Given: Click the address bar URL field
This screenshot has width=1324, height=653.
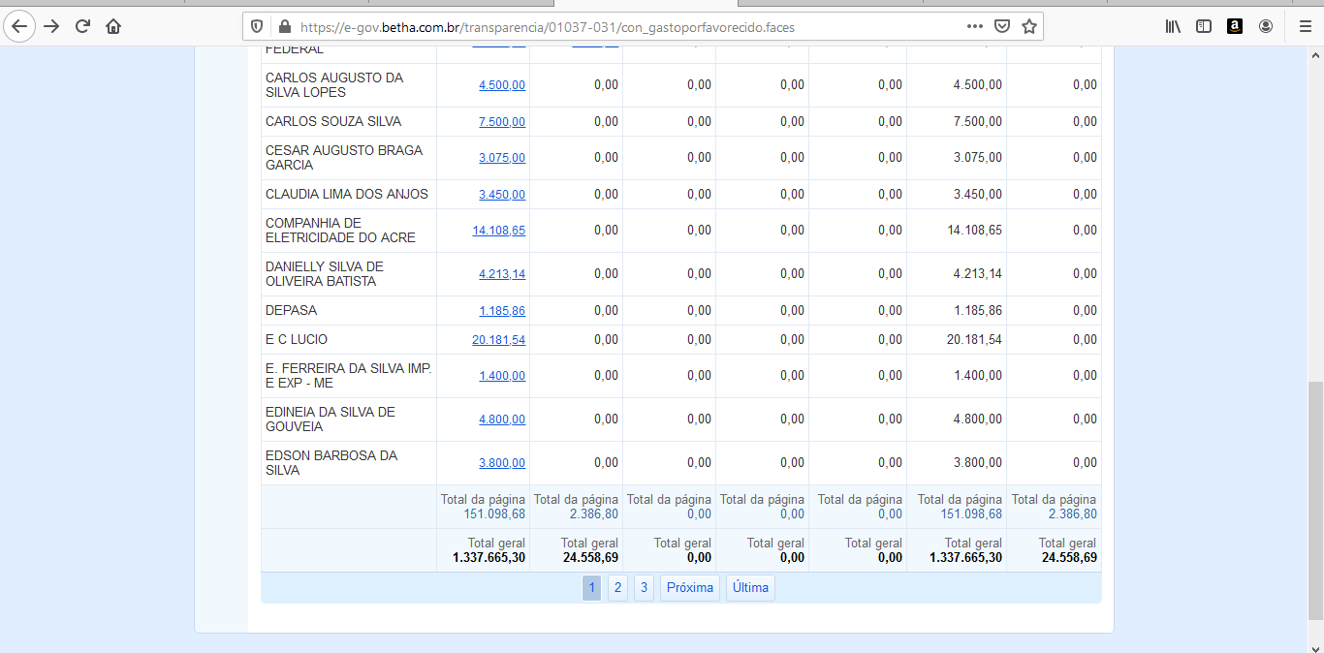Looking at the screenshot, I should tap(620, 26).
